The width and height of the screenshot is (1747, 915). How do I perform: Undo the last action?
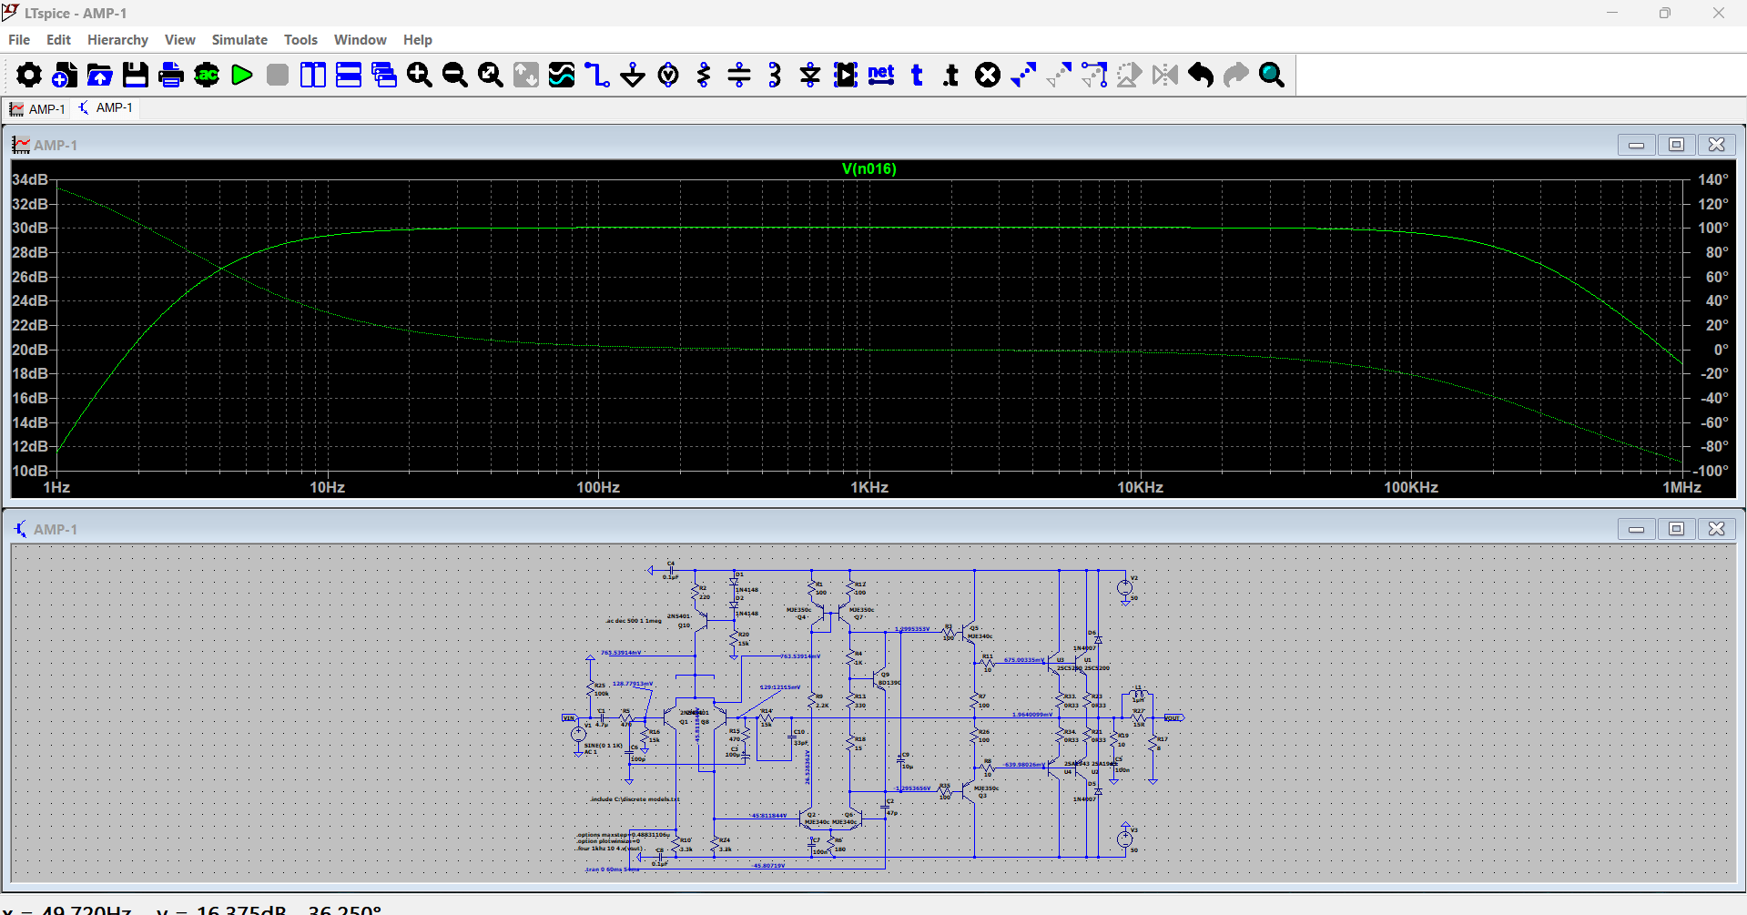click(x=1201, y=75)
